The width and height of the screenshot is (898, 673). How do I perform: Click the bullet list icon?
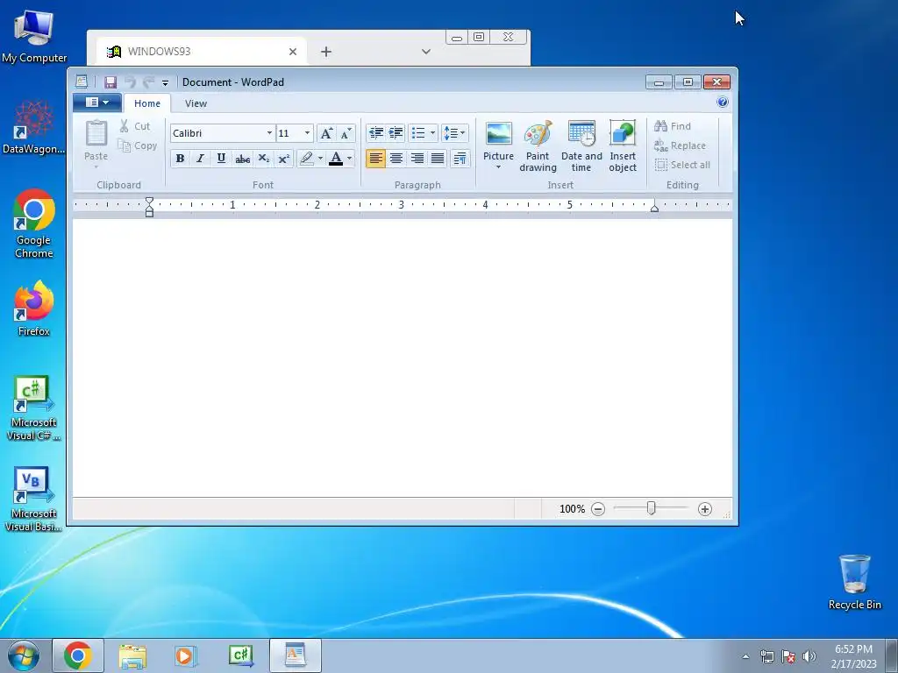click(x=418, y=133)
